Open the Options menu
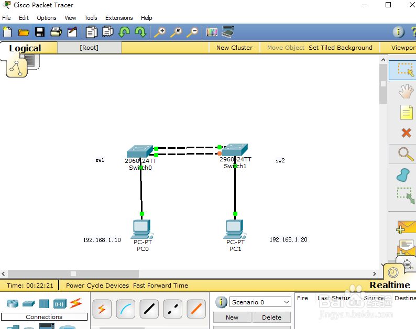 (x=47, y=18)
